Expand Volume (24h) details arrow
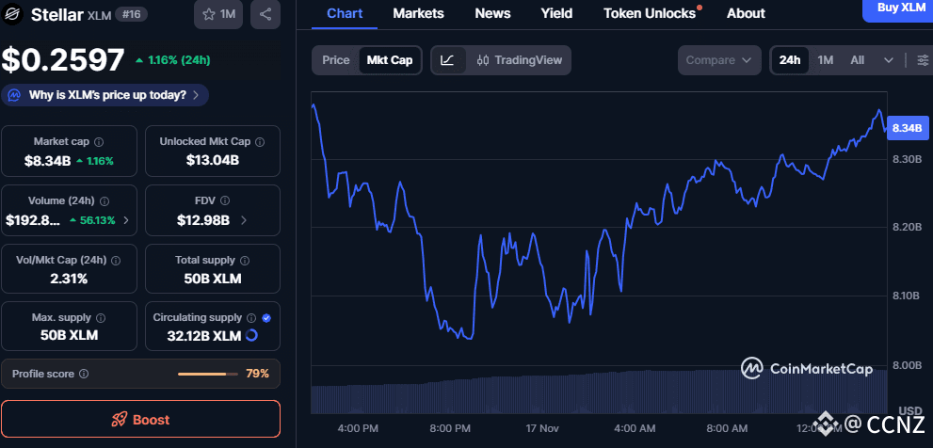The image size is (933, 448). click(126, 220)
